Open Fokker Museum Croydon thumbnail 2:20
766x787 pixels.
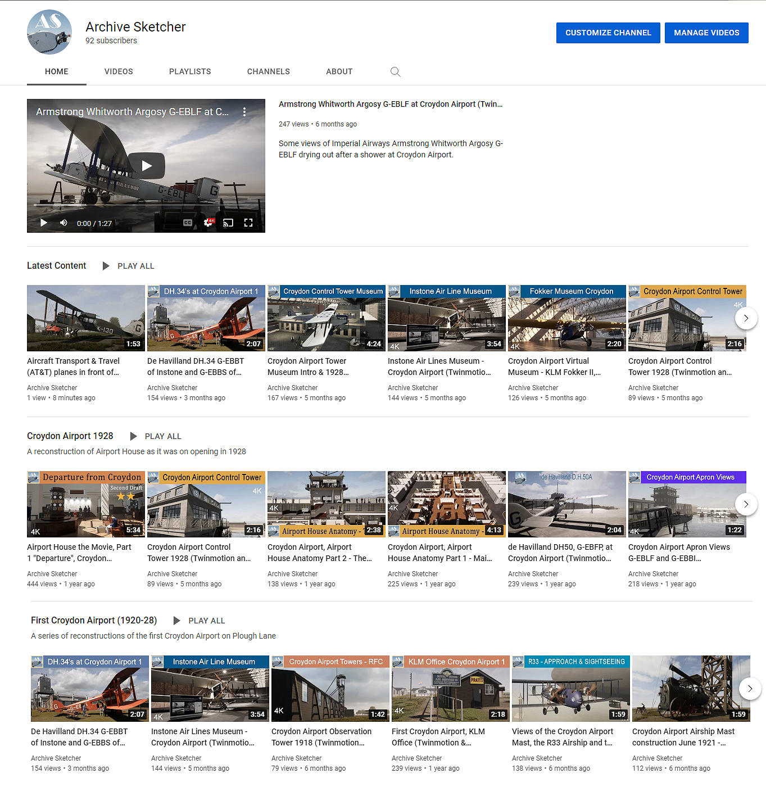pyautogui.click(x=567, y=318)
